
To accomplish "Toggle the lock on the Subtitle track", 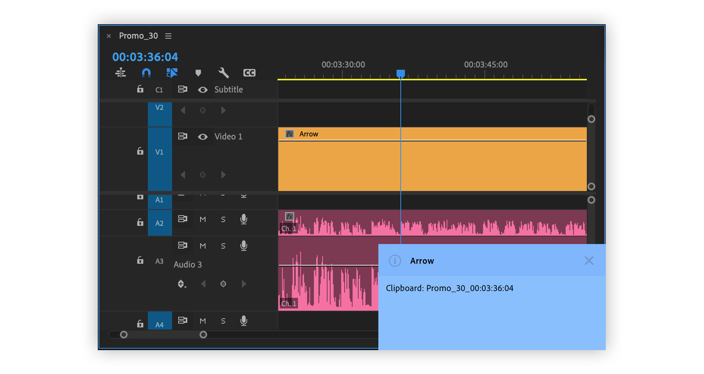I will pyautogui.click(x=140, y=89).
